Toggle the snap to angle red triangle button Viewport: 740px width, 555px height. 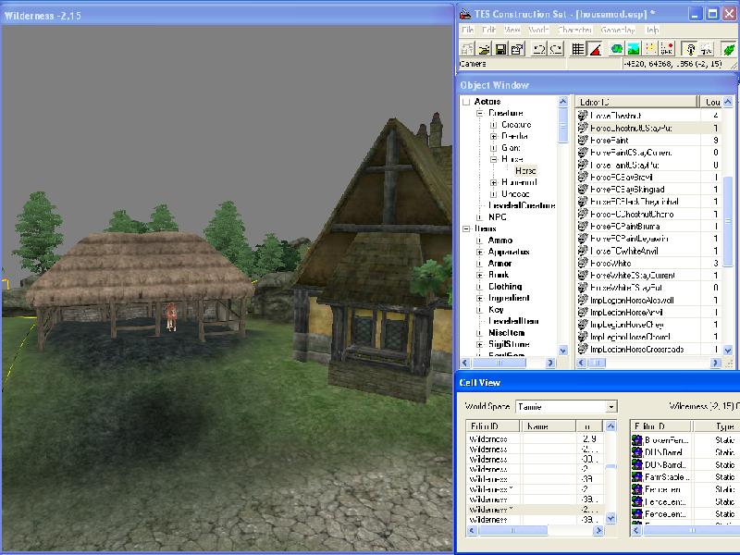coord(595,49)
